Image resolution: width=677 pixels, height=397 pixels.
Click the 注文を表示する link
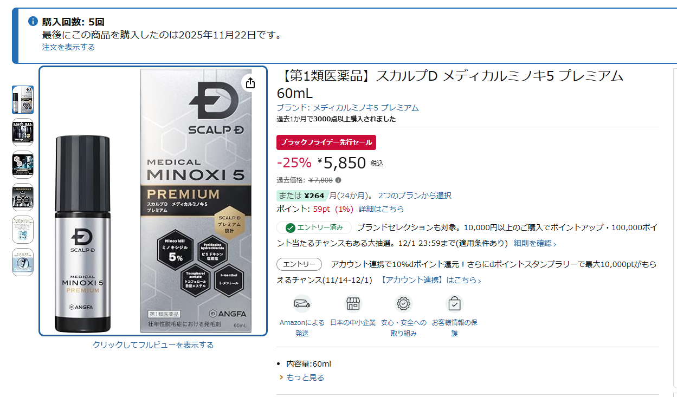[68, 47]
